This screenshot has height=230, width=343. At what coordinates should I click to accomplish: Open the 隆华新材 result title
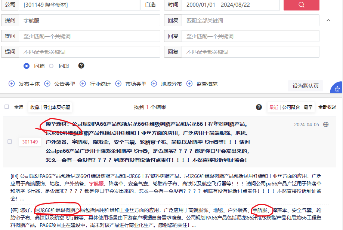pyautogui.click(x=148, y=142)
